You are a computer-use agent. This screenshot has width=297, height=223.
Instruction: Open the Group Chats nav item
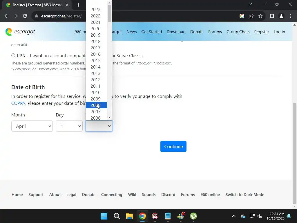[238, 32]
